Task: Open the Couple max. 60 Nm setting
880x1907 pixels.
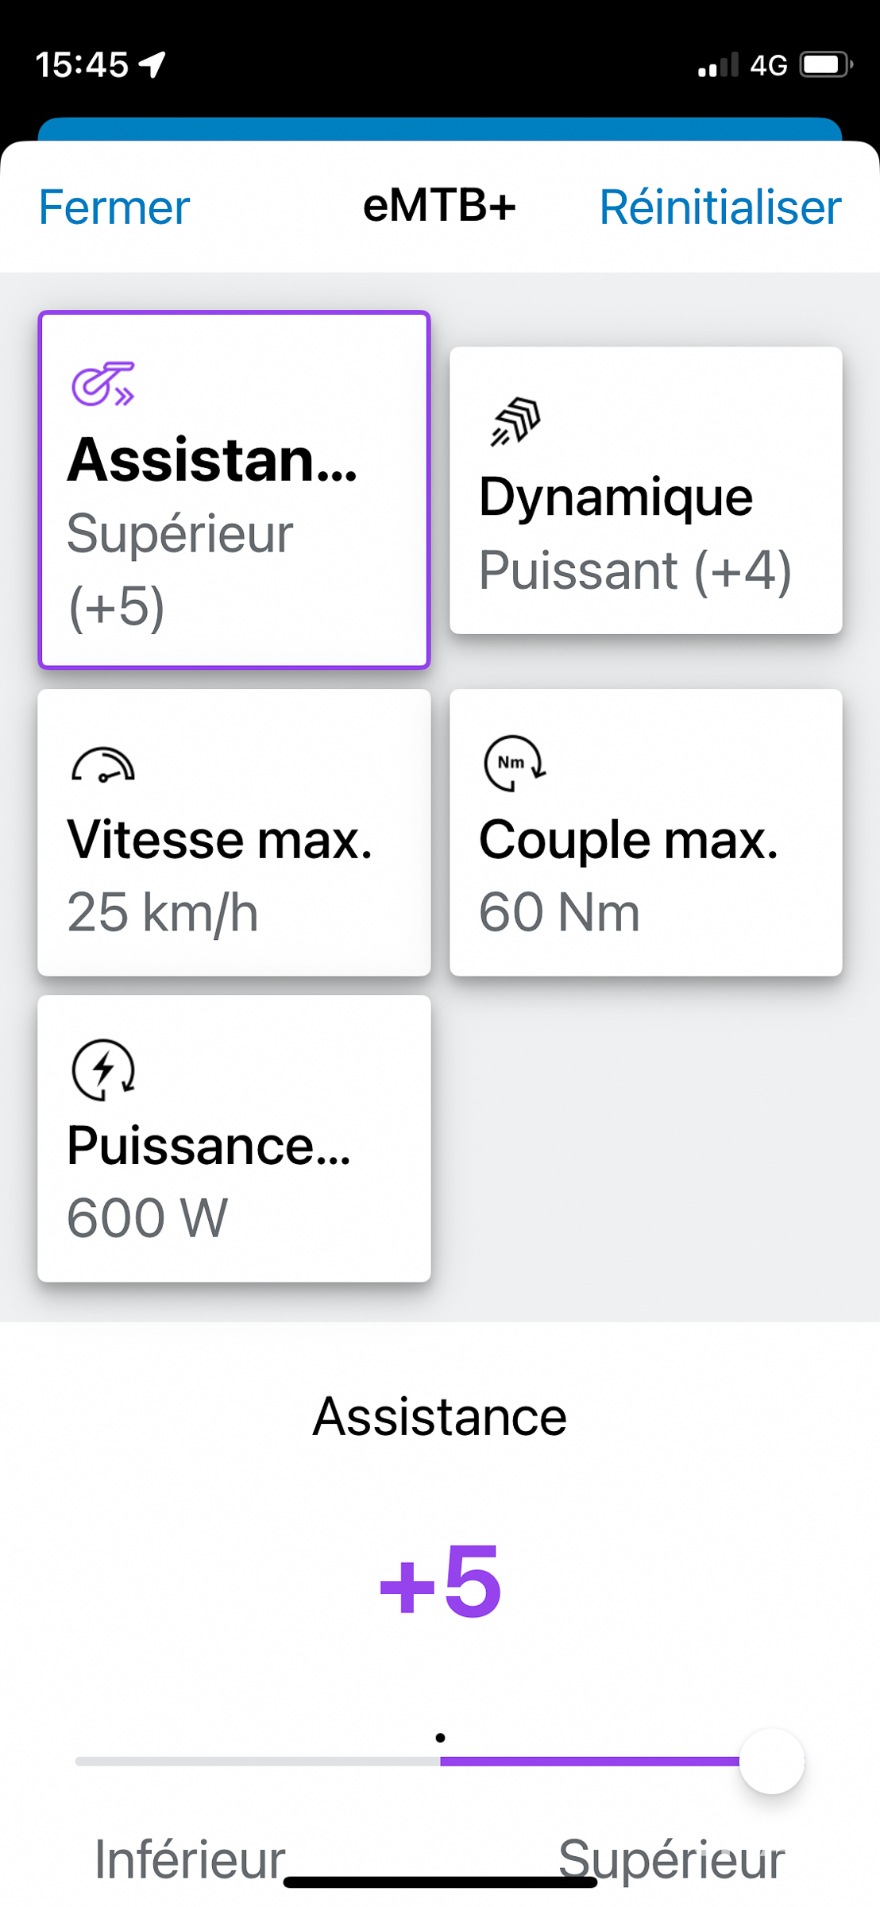Action: 646,832
